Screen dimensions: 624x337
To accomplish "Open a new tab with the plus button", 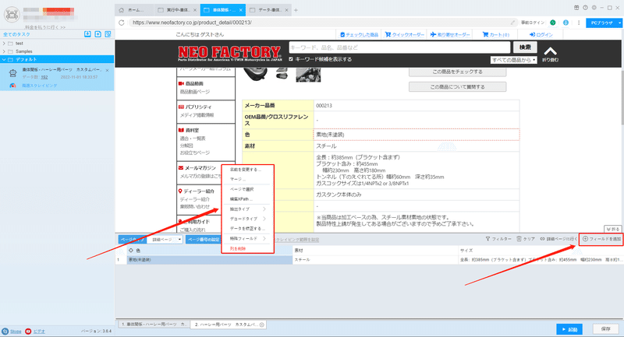I will pyautogui.click(x=296, y=10).
